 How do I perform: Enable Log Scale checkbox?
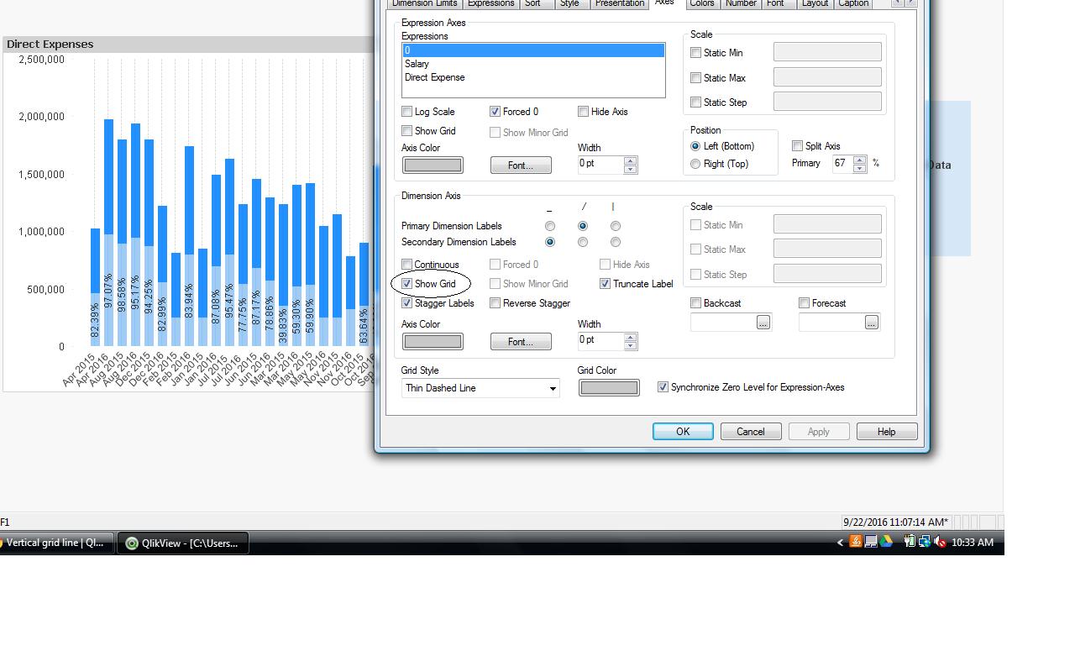coord(407,112)
